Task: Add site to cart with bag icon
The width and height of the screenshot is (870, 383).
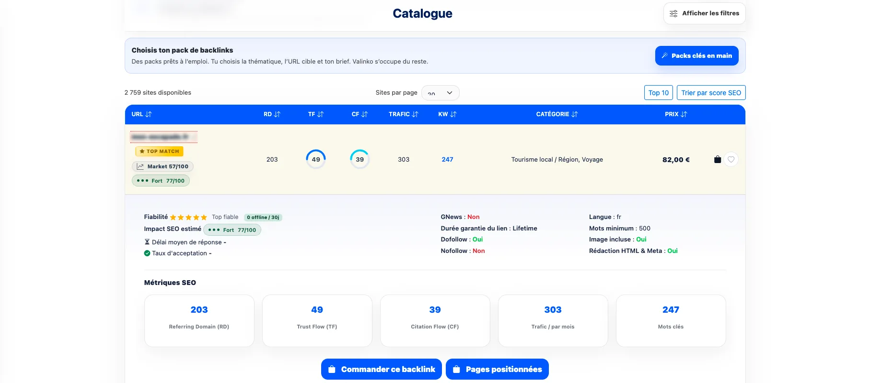Action: tap(718, 159)
